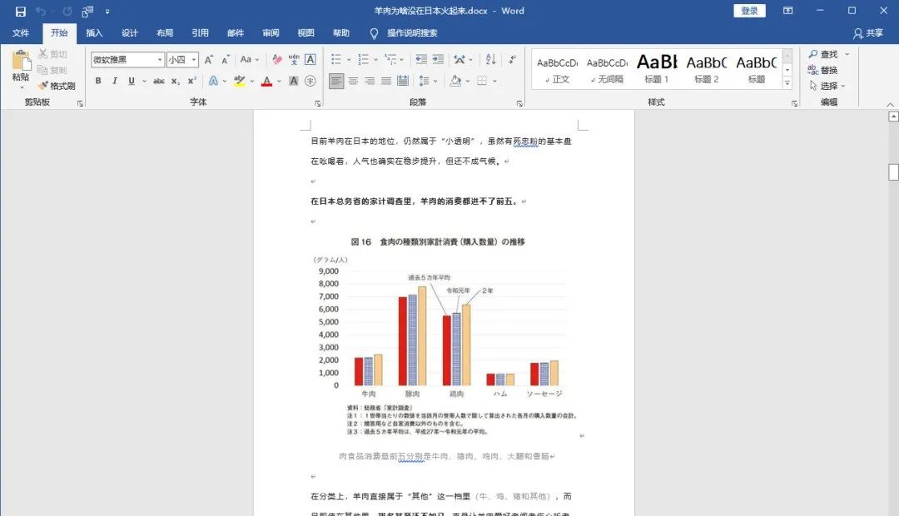Open 替换 replace dialog
Screen dimensions: 899x516
click(x=822, y=70)
